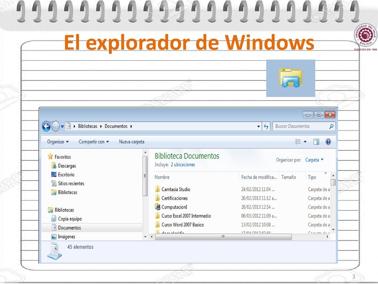Click the Nueva carpeta button

pos(132,142)
